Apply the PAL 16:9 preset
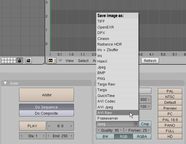Image resolution: width=186 pixels, height=144 pixels. point(170,120)
